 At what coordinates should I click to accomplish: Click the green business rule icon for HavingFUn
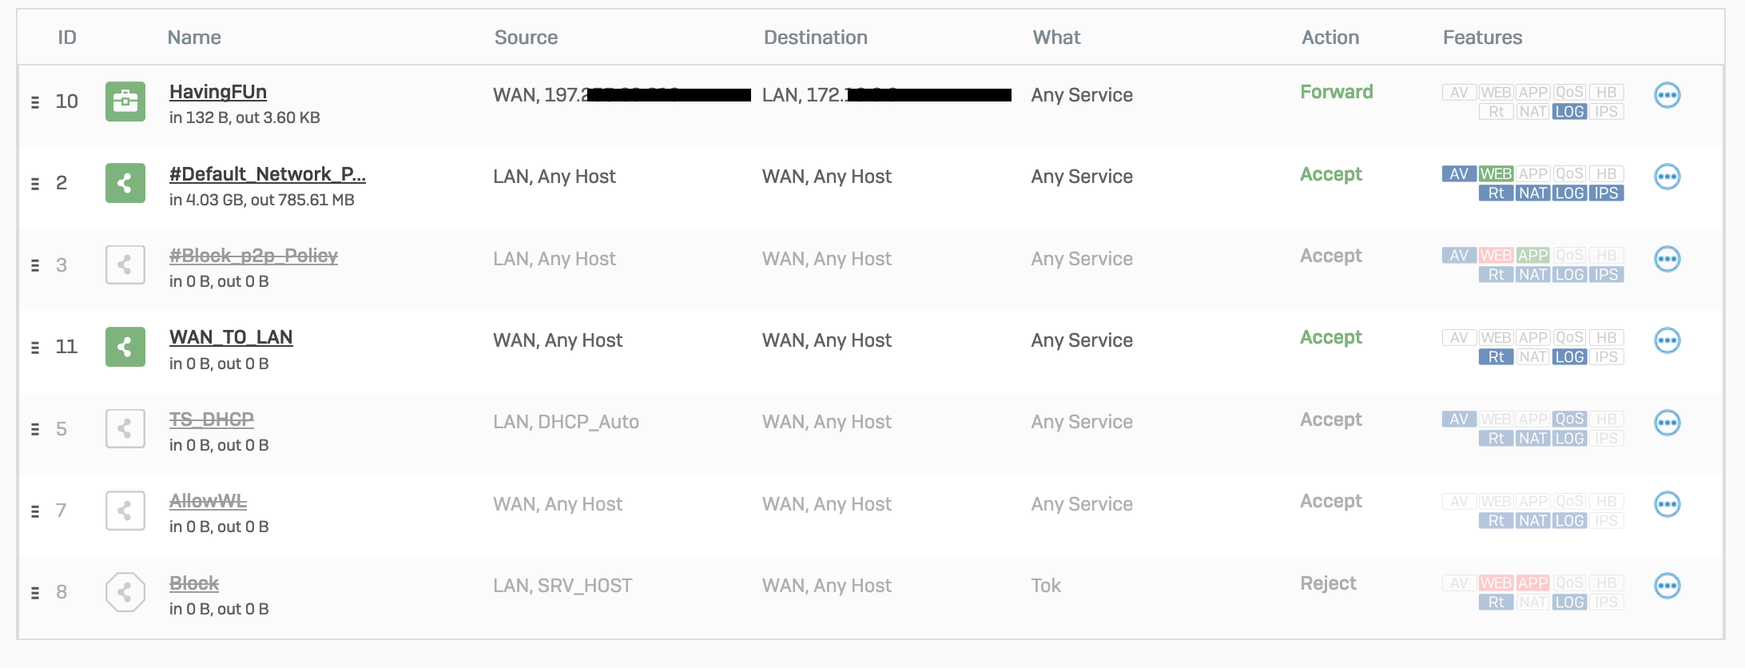pyautogui.click(x=125, y=101)
